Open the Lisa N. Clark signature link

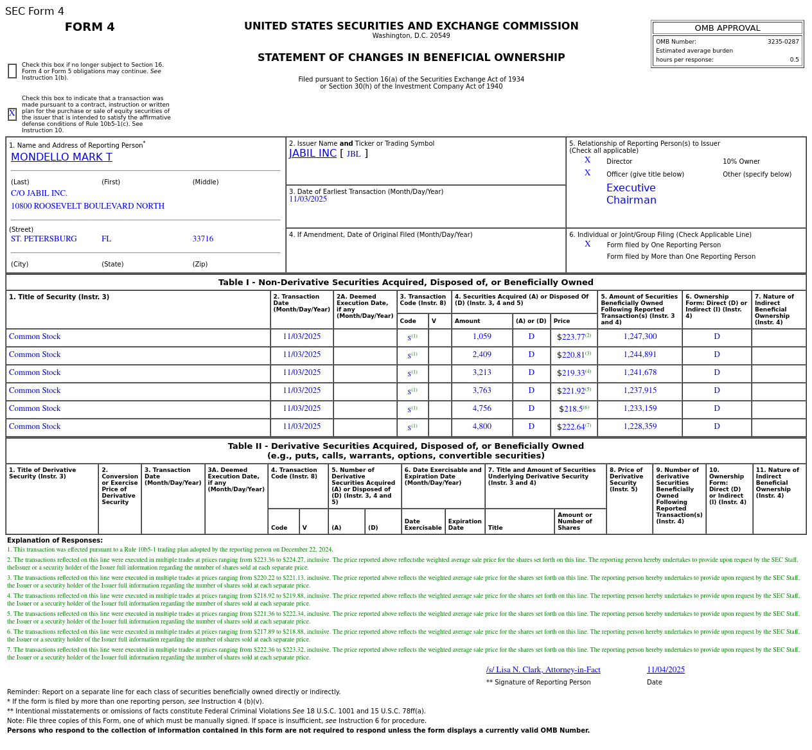[543, 670]
